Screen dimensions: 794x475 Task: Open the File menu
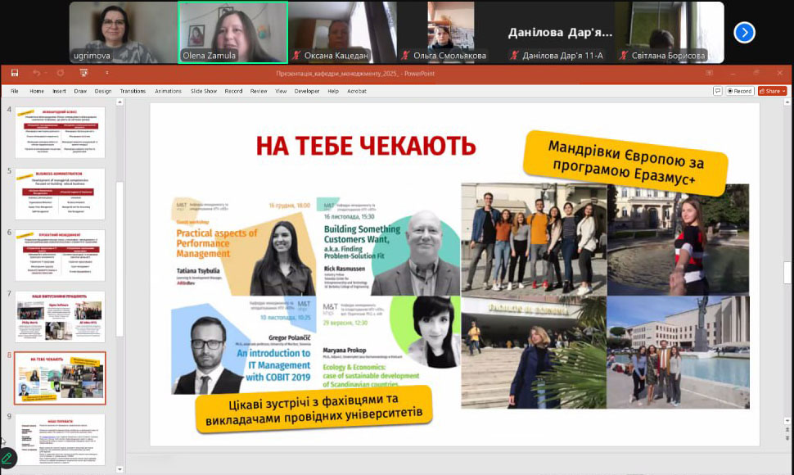14,91
